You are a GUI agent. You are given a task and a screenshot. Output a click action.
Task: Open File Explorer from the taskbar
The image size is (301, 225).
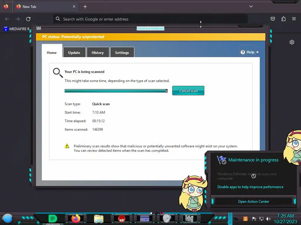99,219
